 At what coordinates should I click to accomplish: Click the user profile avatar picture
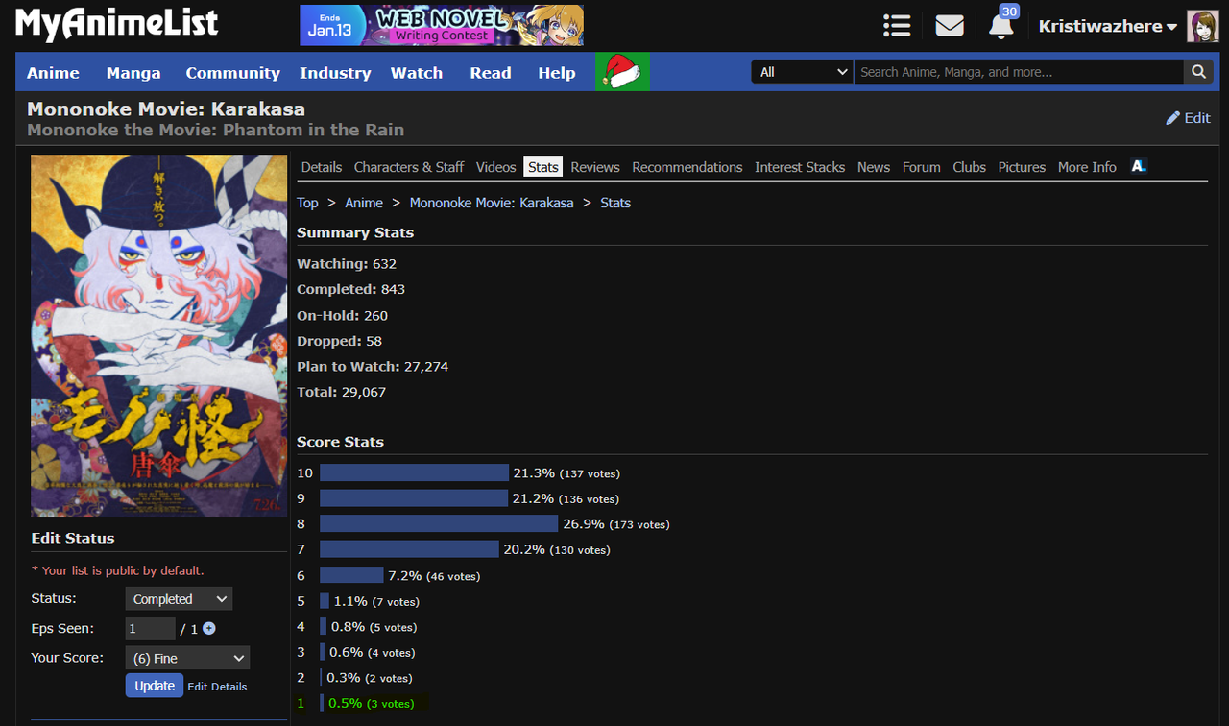coord(1203,26)
